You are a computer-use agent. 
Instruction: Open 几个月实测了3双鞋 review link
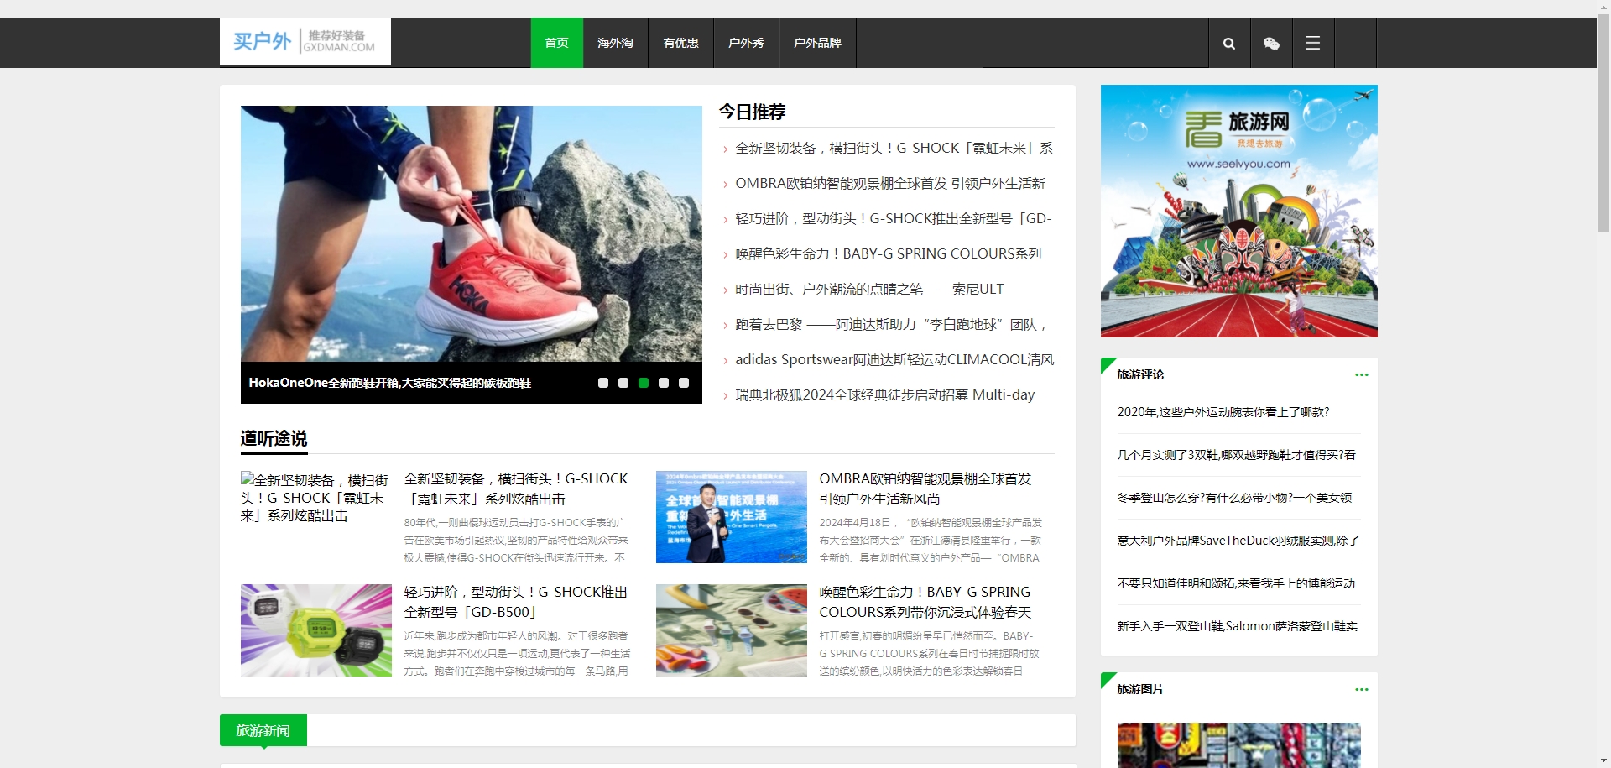[x=1237, y=455]
